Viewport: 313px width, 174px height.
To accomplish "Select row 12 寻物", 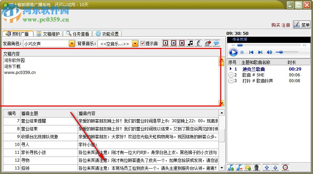I will coord(111,160).
